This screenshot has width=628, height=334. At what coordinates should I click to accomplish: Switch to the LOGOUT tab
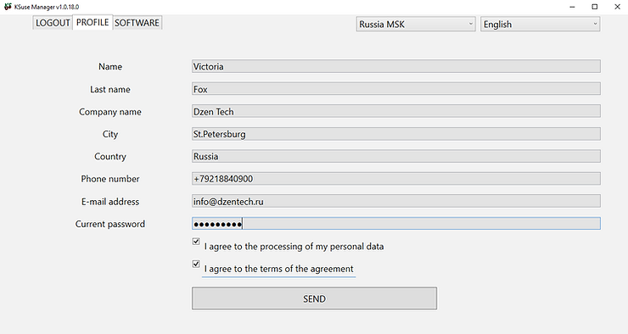[x=53, y=23]
